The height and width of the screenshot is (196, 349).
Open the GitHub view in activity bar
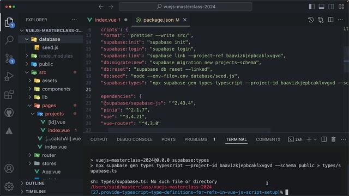tap(9, 113)
